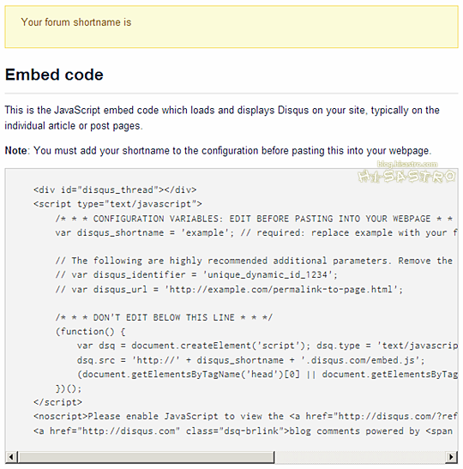
Task: Click the yellow 'Your forum shortname is' notice
Action: click(x=231, y=27)
